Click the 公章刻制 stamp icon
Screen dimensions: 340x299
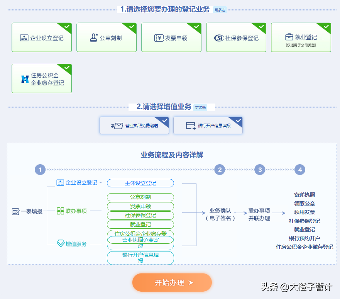pyautogui.click(x=94, y=38)
